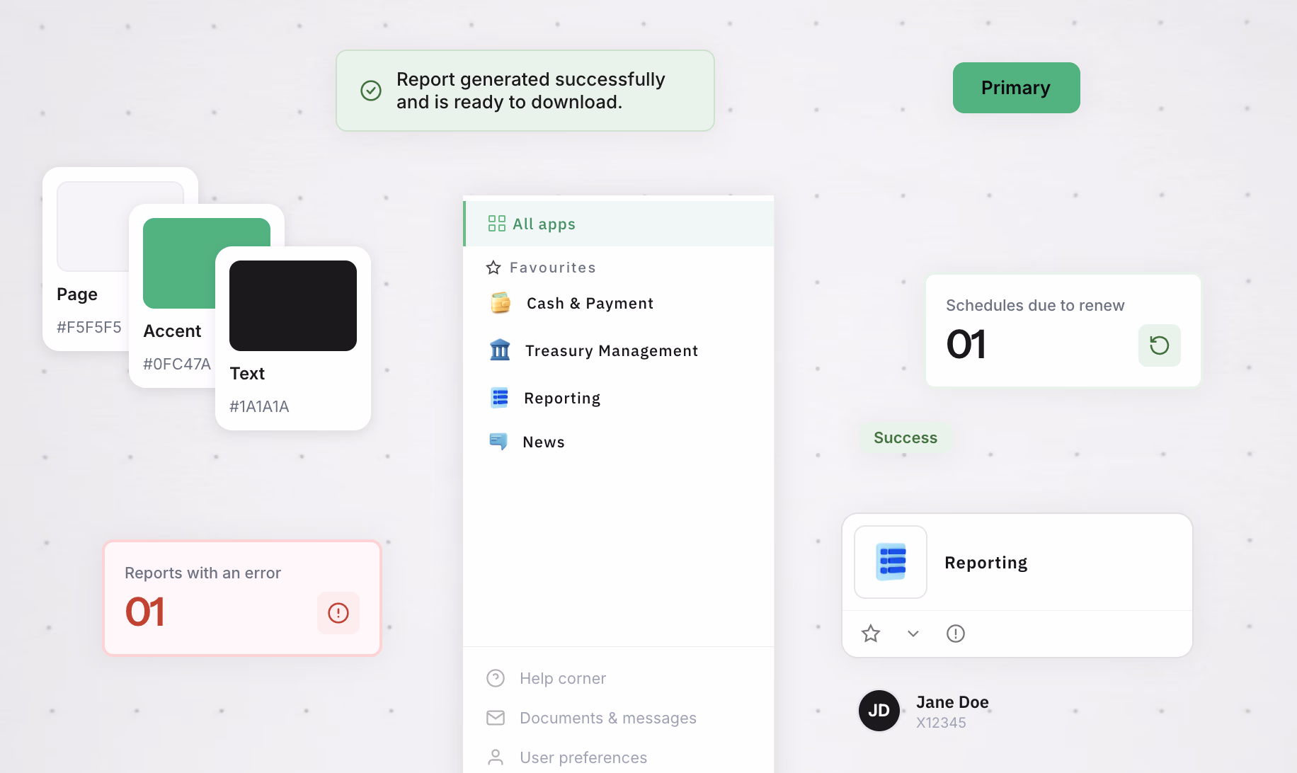The image size is (1297, 773).
Task: Click the Favourites section heading text
Action: click(553, 268)
